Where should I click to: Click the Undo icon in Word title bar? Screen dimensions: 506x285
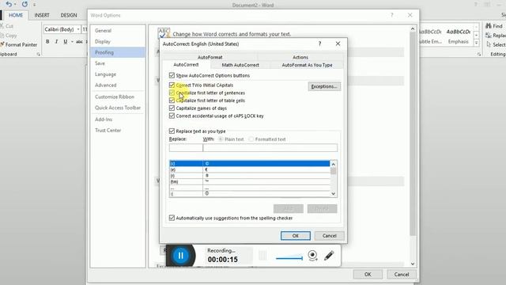click(x=9, y=5)
